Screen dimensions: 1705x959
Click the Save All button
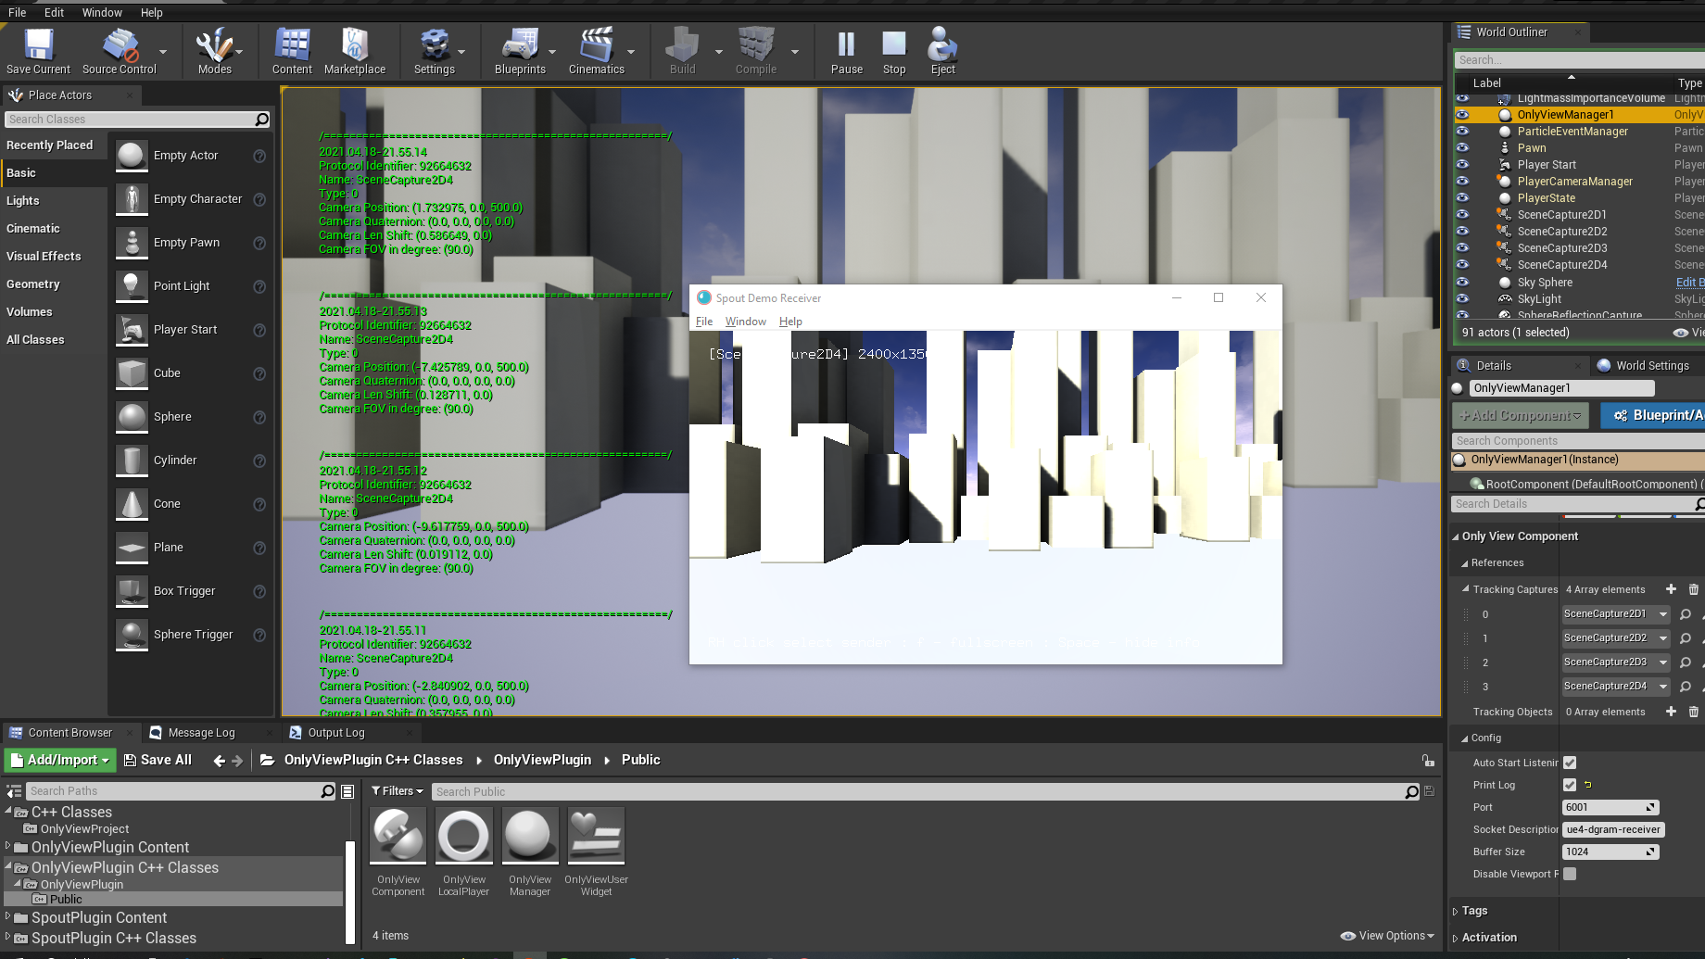pos(158,760)
